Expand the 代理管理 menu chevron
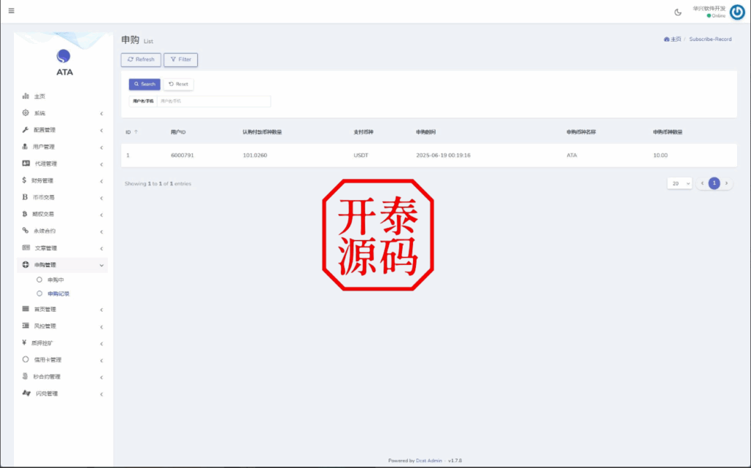 [101, 164]
